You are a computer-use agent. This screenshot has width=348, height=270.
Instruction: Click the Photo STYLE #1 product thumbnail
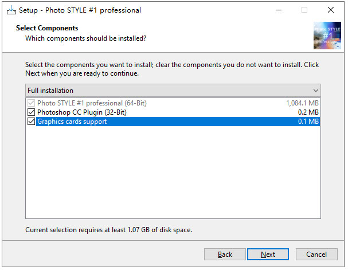[x=327, y=36]
